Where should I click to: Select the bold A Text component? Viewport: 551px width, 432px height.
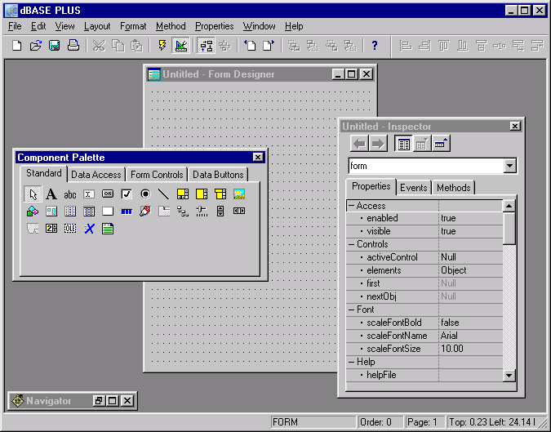51,194
